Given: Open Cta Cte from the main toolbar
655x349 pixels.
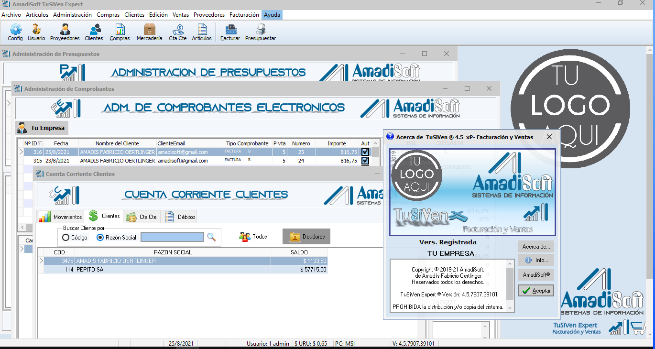Looking at the screenshot, I should [x=178, y=32].
